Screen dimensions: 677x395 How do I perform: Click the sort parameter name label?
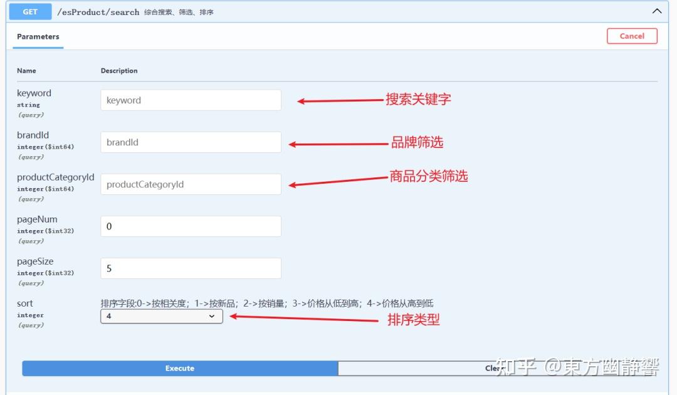24,303
